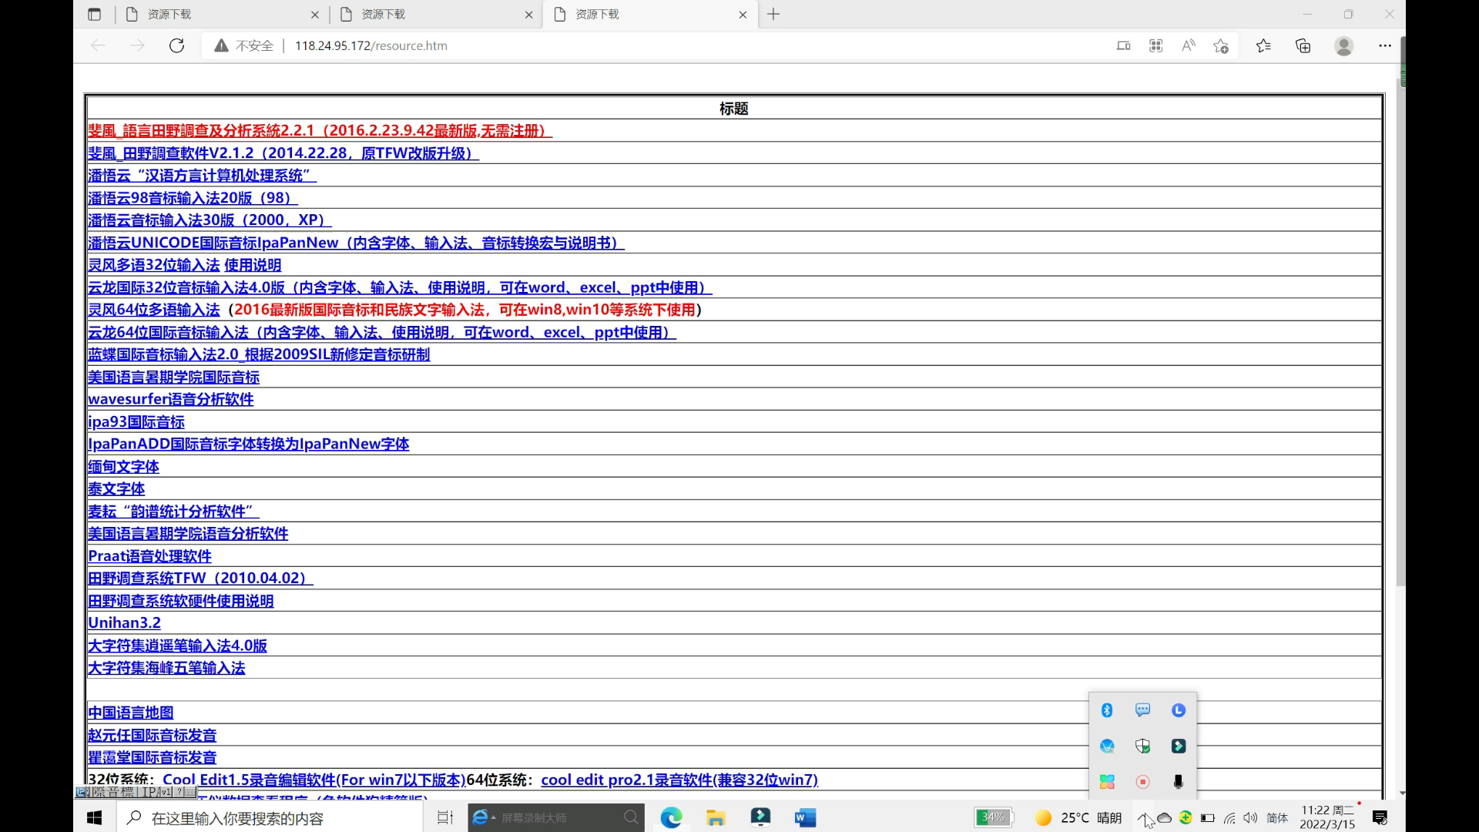1479x832 pixels.
Task: Open 云龙国际32位音标输入法4.0版 link
Action: click(399, 287)
